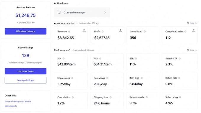Screen dimensions: 201x113
Task: Open Share mineshop with friends link
Action: coord(18,101)
